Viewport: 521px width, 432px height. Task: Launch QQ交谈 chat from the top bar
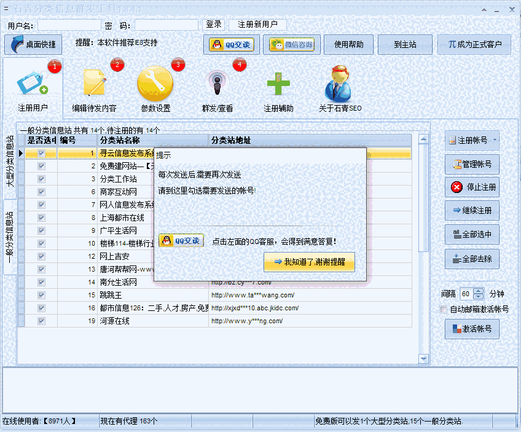(x=232, y=44)
